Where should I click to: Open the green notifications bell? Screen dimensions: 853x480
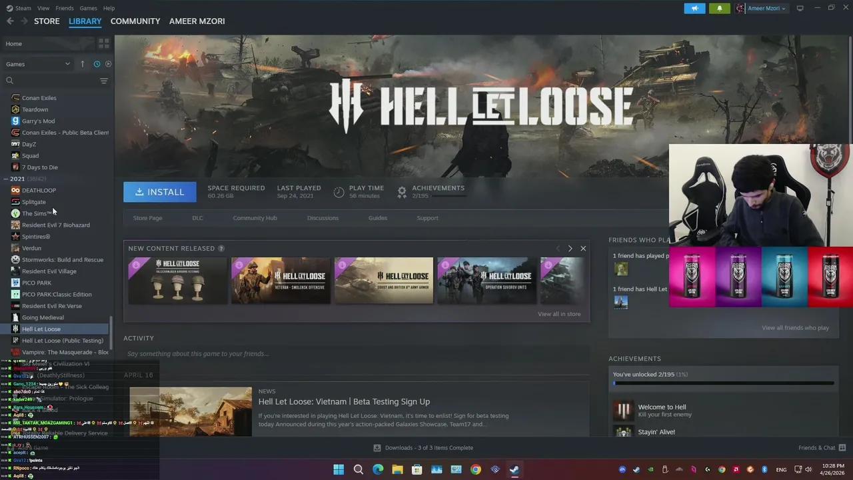[719, 9]
